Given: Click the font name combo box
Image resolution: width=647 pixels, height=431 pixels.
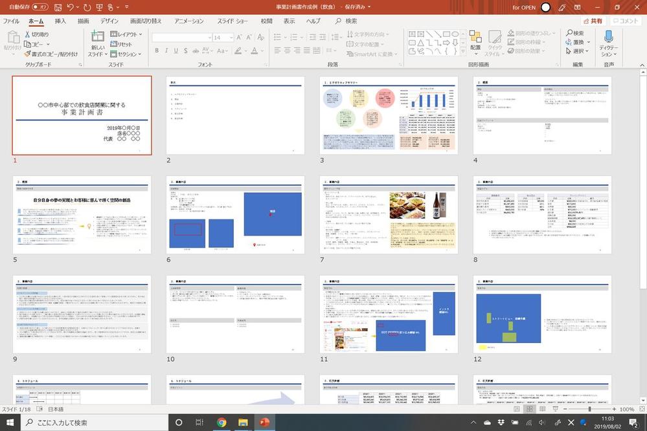Looking at the screenshot, I should tap(181, 38).
